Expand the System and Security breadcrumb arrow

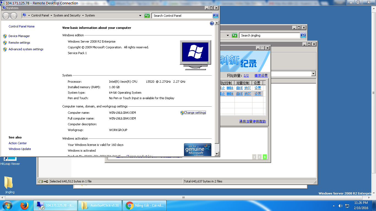tap(83, 16)
